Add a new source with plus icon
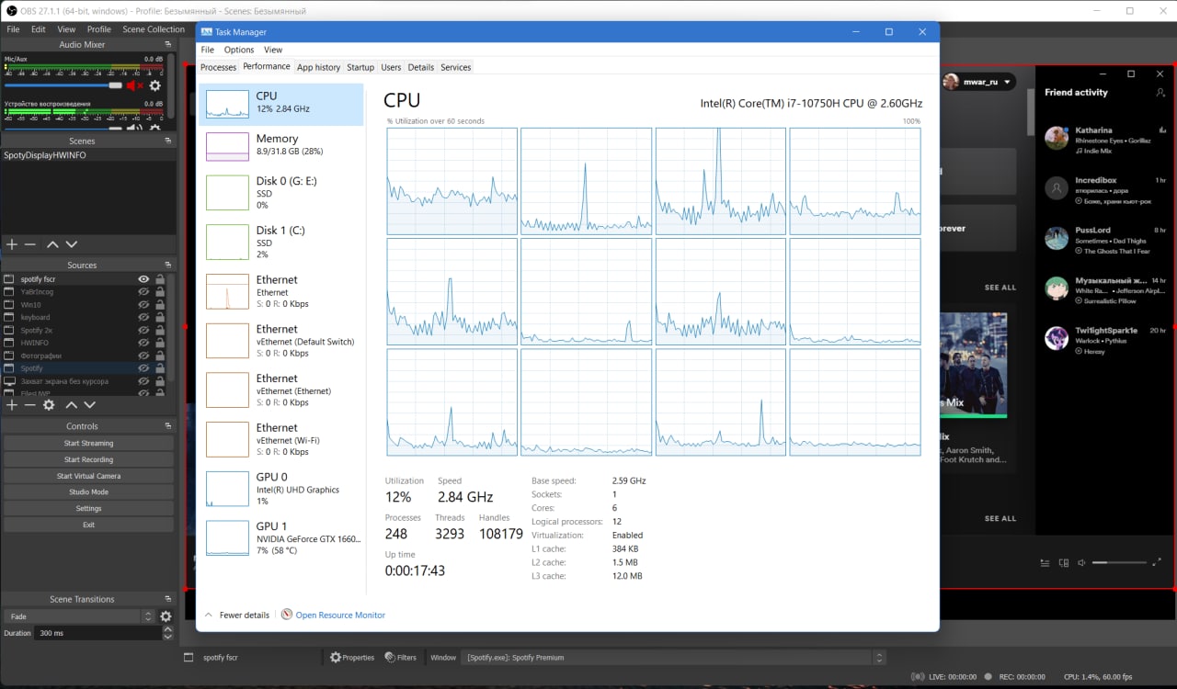This screenshot has height=689, width=1177. (12, 405)
